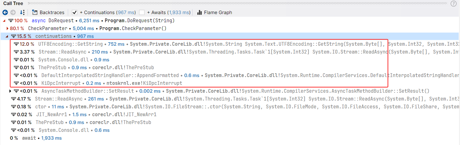The image size is (460, 145).
Task: Click the filter icon on DefaultInterpolatedStringHandler row
Action: pos(16,75)
